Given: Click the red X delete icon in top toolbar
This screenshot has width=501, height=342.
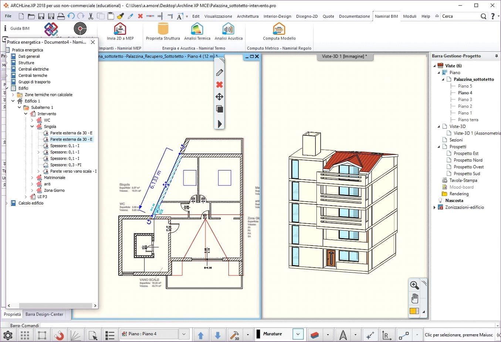Looking at the screenshot, I should tap(140, 16).
